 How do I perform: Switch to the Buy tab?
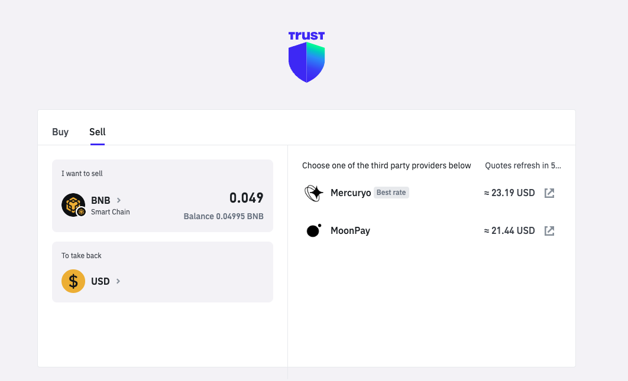[60, 132]
